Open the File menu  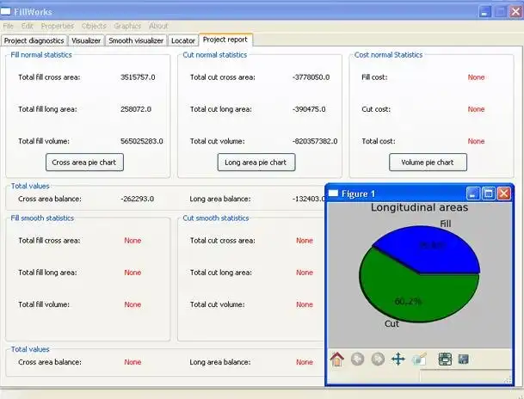coord(8,26)
